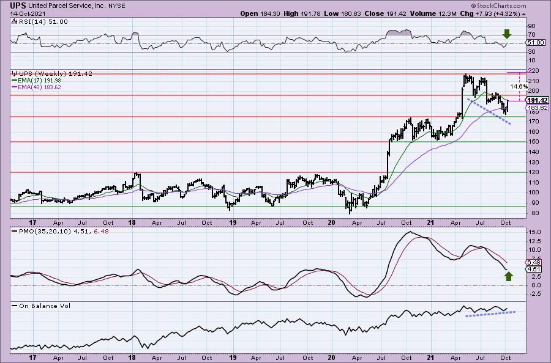Click the EMA(17) 191.98 legend entry
The width and height of the screenshot is (551, 363).
point(36,80)
